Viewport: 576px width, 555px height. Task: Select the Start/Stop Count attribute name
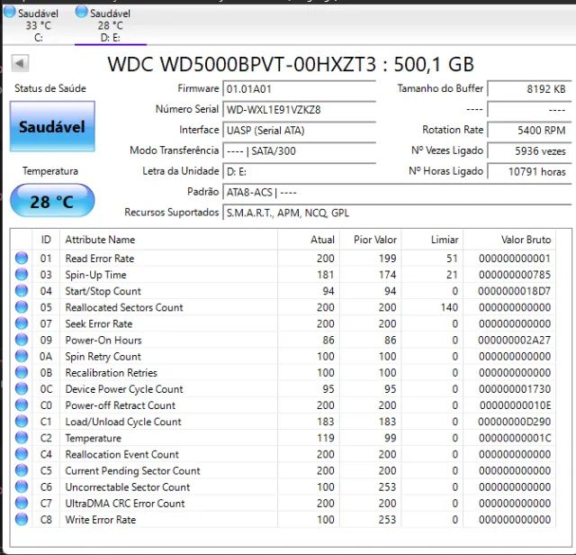103,291
